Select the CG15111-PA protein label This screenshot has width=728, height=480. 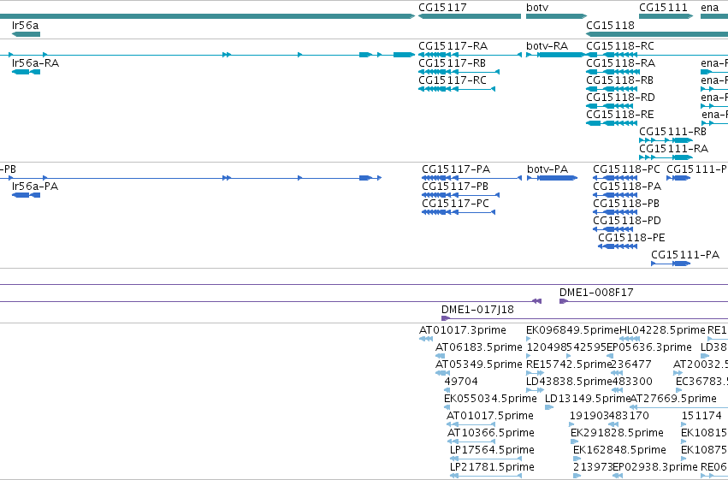click(x=685, y=255)
